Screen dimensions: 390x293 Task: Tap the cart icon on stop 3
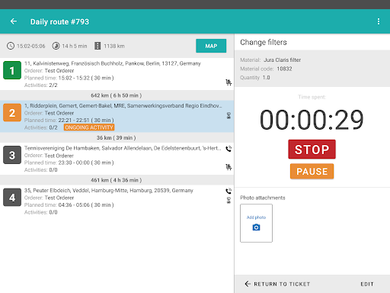tap(229, 167)
